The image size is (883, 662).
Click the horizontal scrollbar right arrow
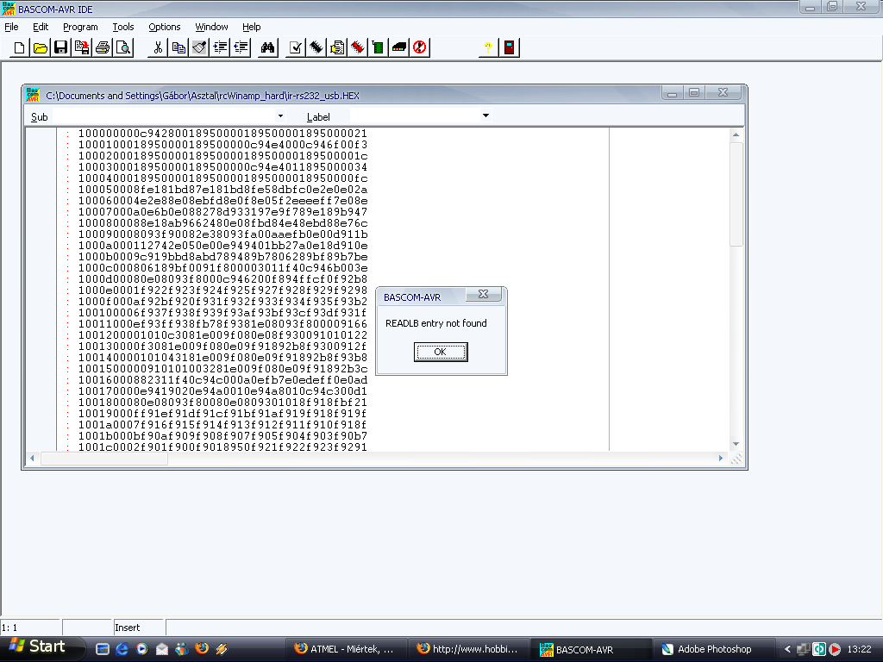point(721,459)
